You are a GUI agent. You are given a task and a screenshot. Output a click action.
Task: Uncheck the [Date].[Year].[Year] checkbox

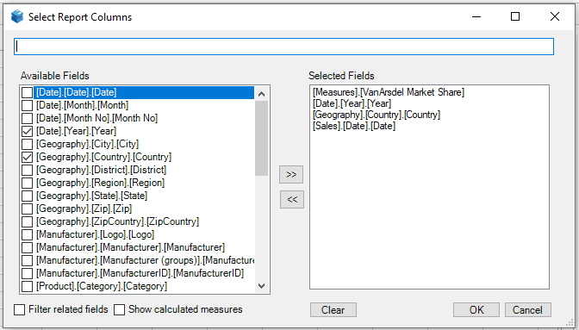point(27,131)
